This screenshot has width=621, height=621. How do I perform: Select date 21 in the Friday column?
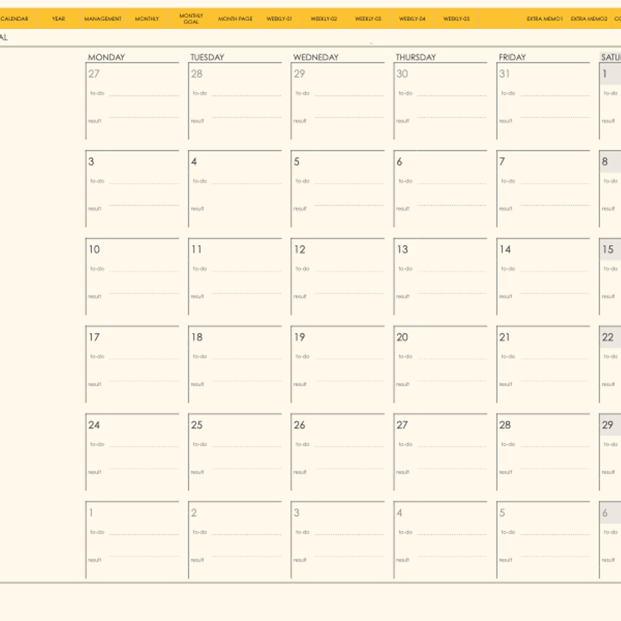(x=505, y=337)
